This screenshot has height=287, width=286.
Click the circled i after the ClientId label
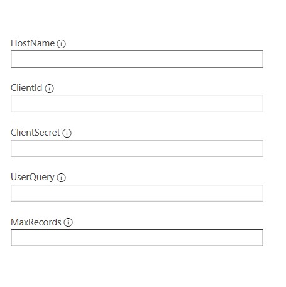tap(49, 89)
